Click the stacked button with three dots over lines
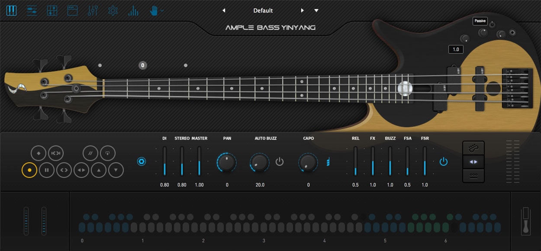 [473, 176]
